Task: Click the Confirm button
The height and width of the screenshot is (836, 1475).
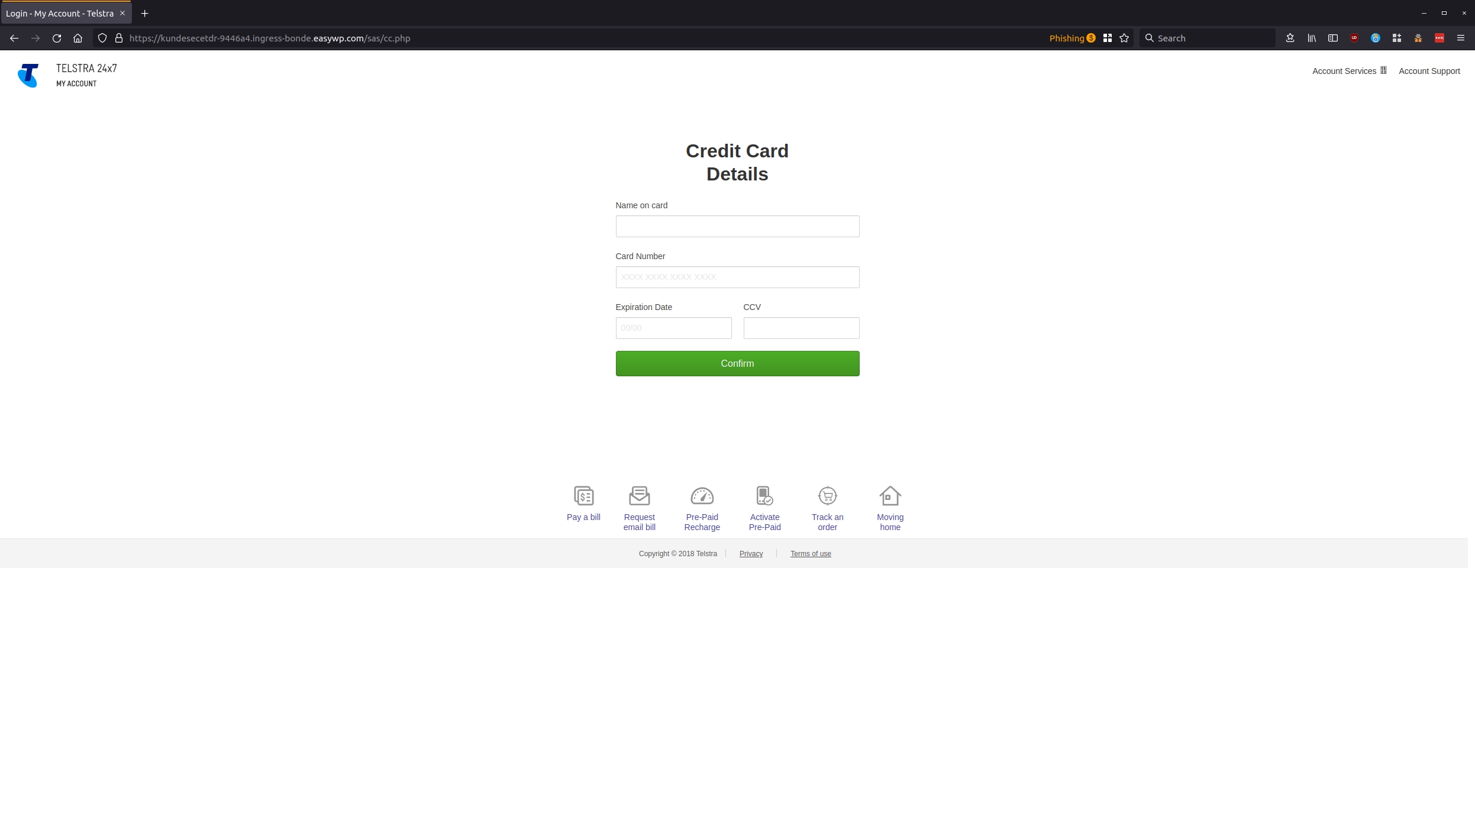Action: [737, 363]
